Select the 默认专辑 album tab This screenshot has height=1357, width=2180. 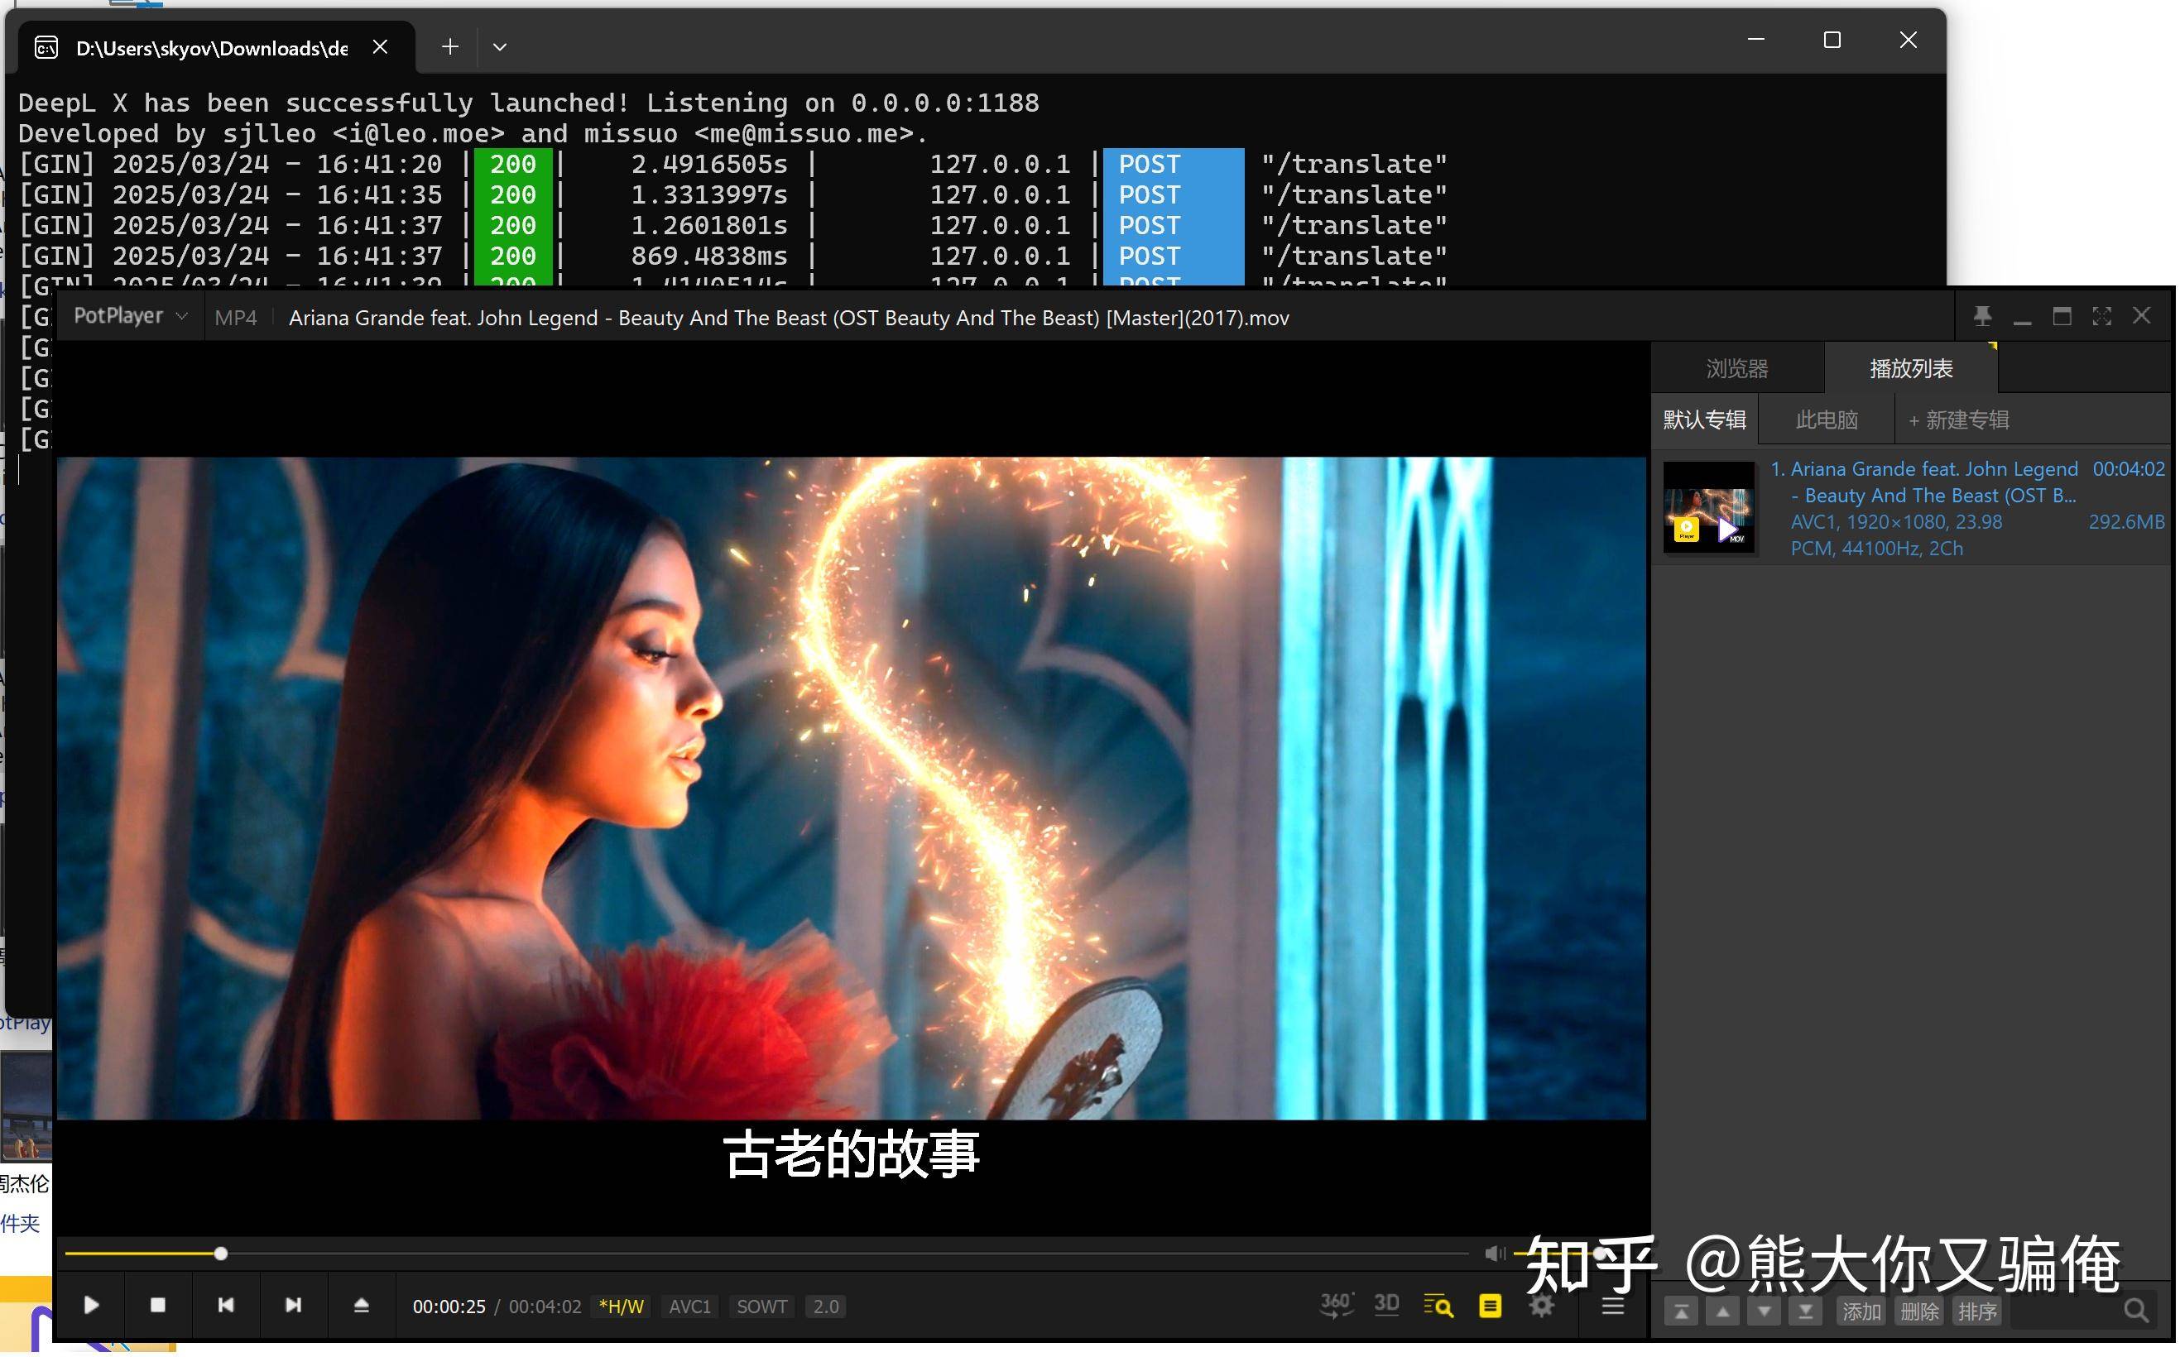coord(1704,420)
